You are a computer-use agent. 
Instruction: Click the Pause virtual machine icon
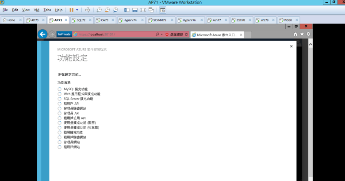[72, 9]
